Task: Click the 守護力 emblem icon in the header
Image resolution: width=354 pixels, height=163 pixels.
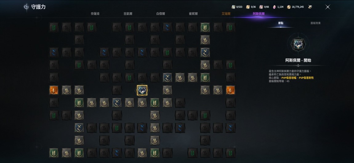Action: [x=26, y=7]
